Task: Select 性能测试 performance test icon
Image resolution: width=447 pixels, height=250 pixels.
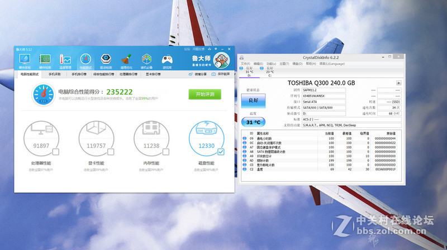Action: pyautogui.click(x=85, y=61)
